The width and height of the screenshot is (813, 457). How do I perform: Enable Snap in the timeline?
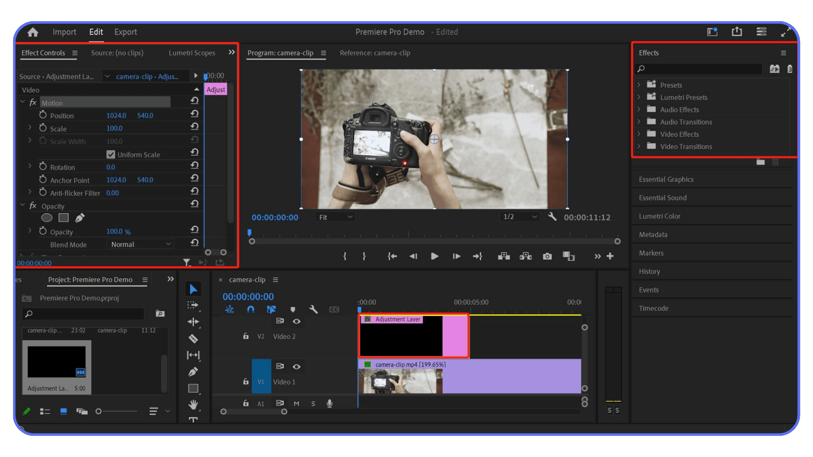point(251,309)
